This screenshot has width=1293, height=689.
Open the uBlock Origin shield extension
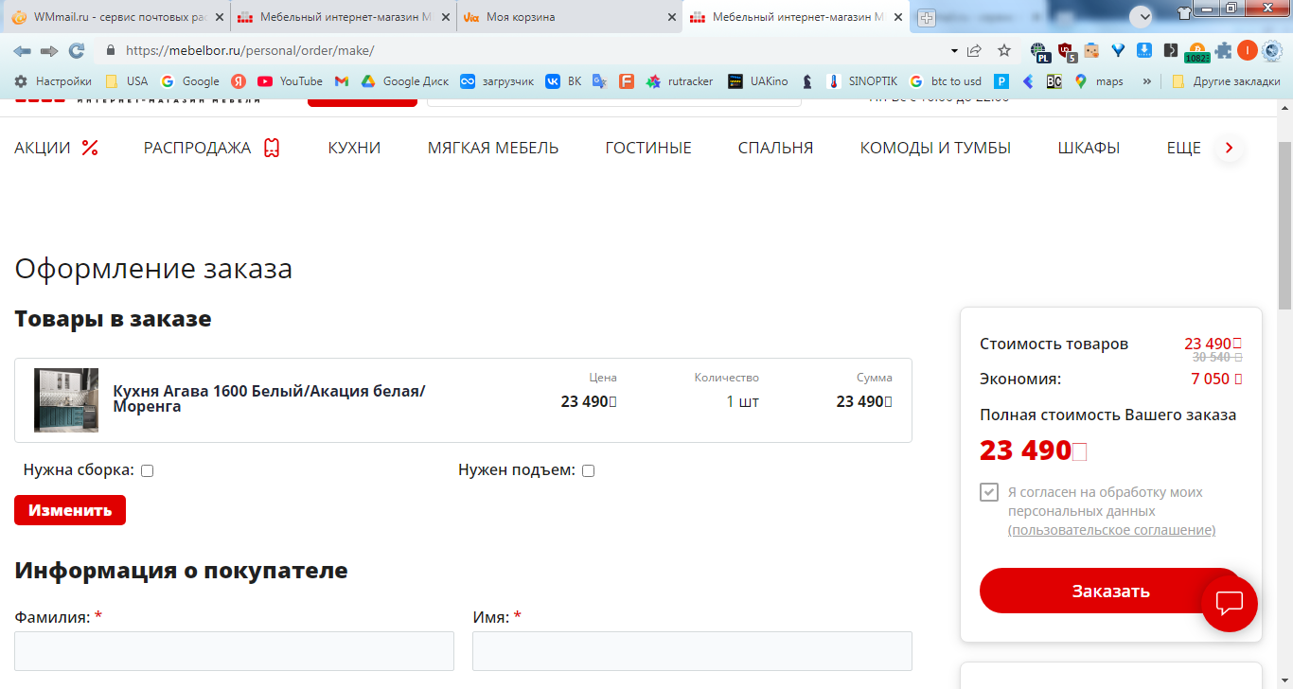[x=1066, y=51]
